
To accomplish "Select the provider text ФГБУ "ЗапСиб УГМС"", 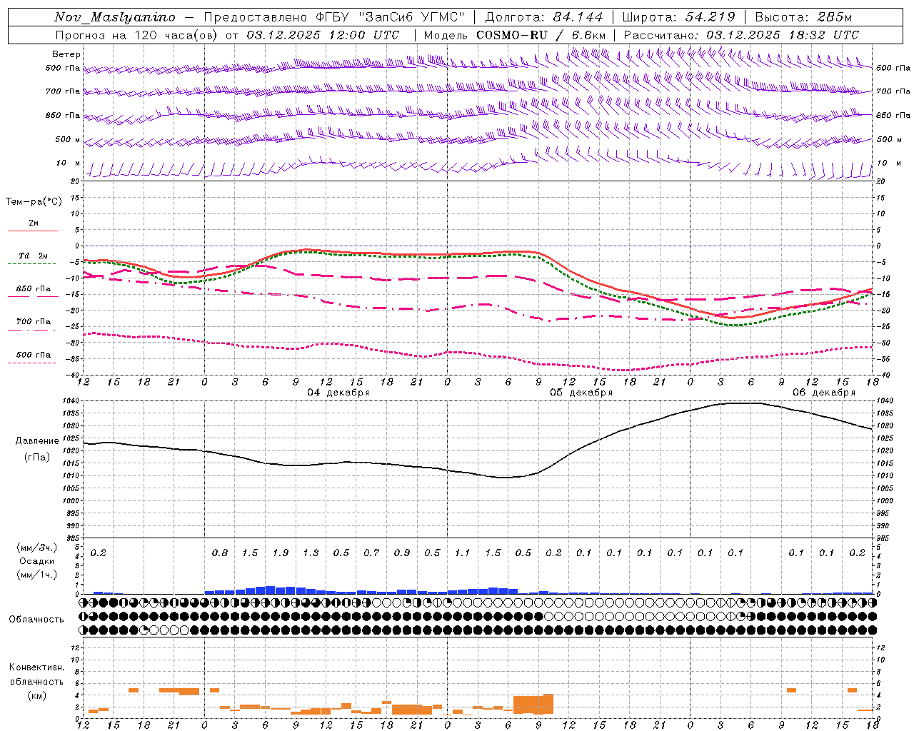I will pos(391,17).
